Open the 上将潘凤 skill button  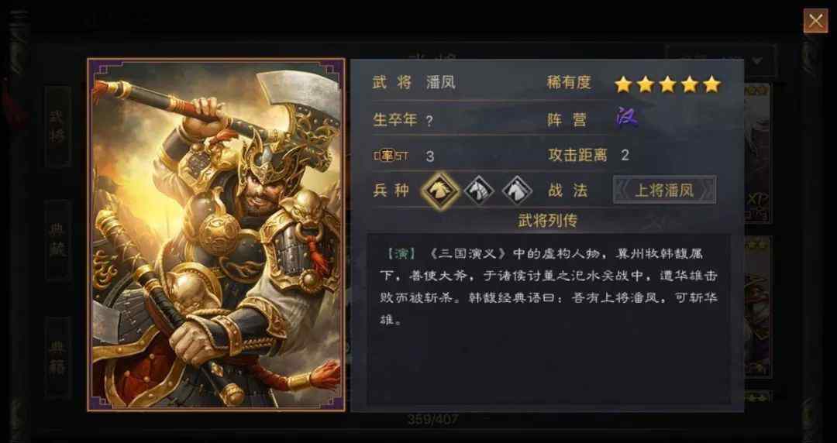coord(665,190)
